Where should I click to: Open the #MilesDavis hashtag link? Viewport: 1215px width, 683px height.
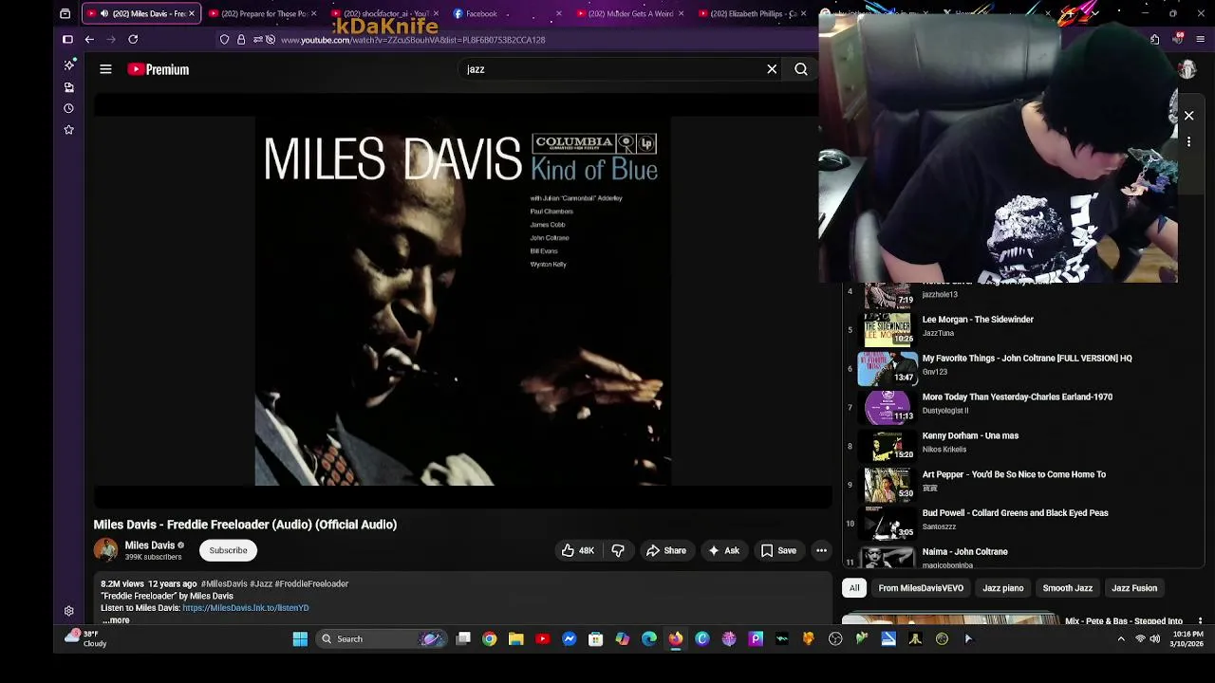pos(224,584)
